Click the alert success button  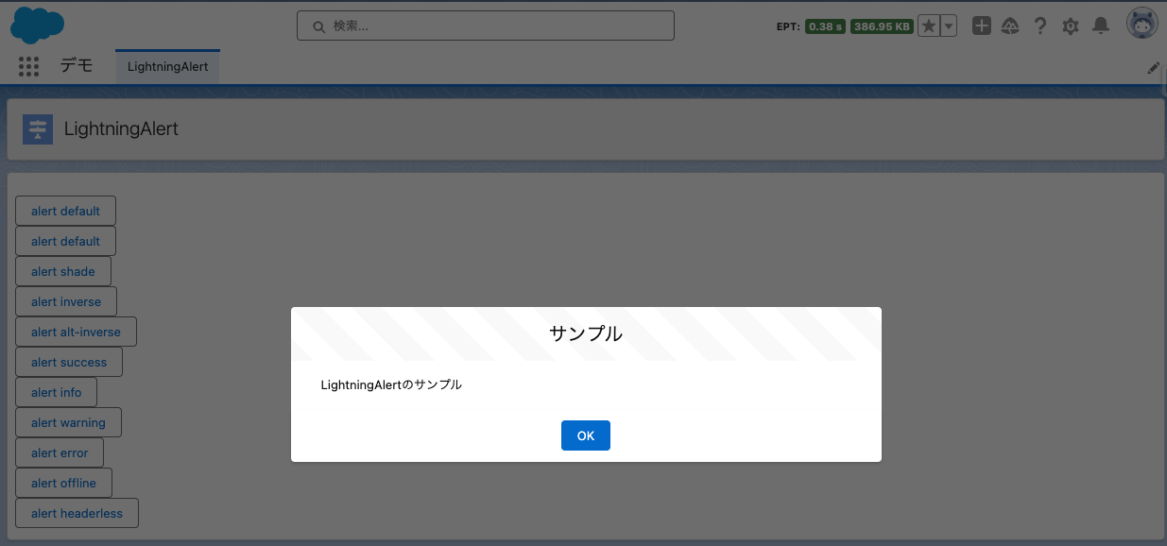68,362
